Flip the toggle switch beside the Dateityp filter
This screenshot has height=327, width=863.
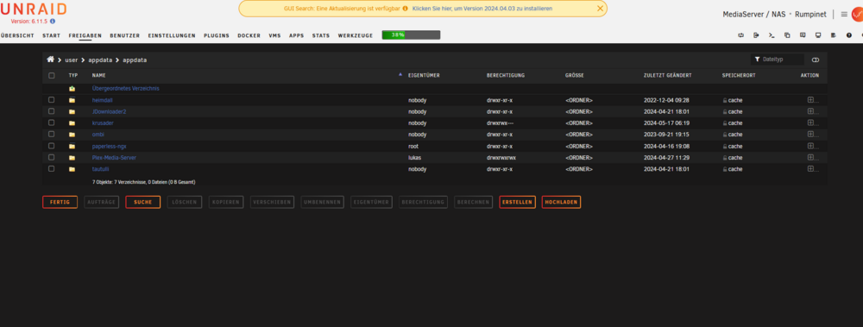816,60
